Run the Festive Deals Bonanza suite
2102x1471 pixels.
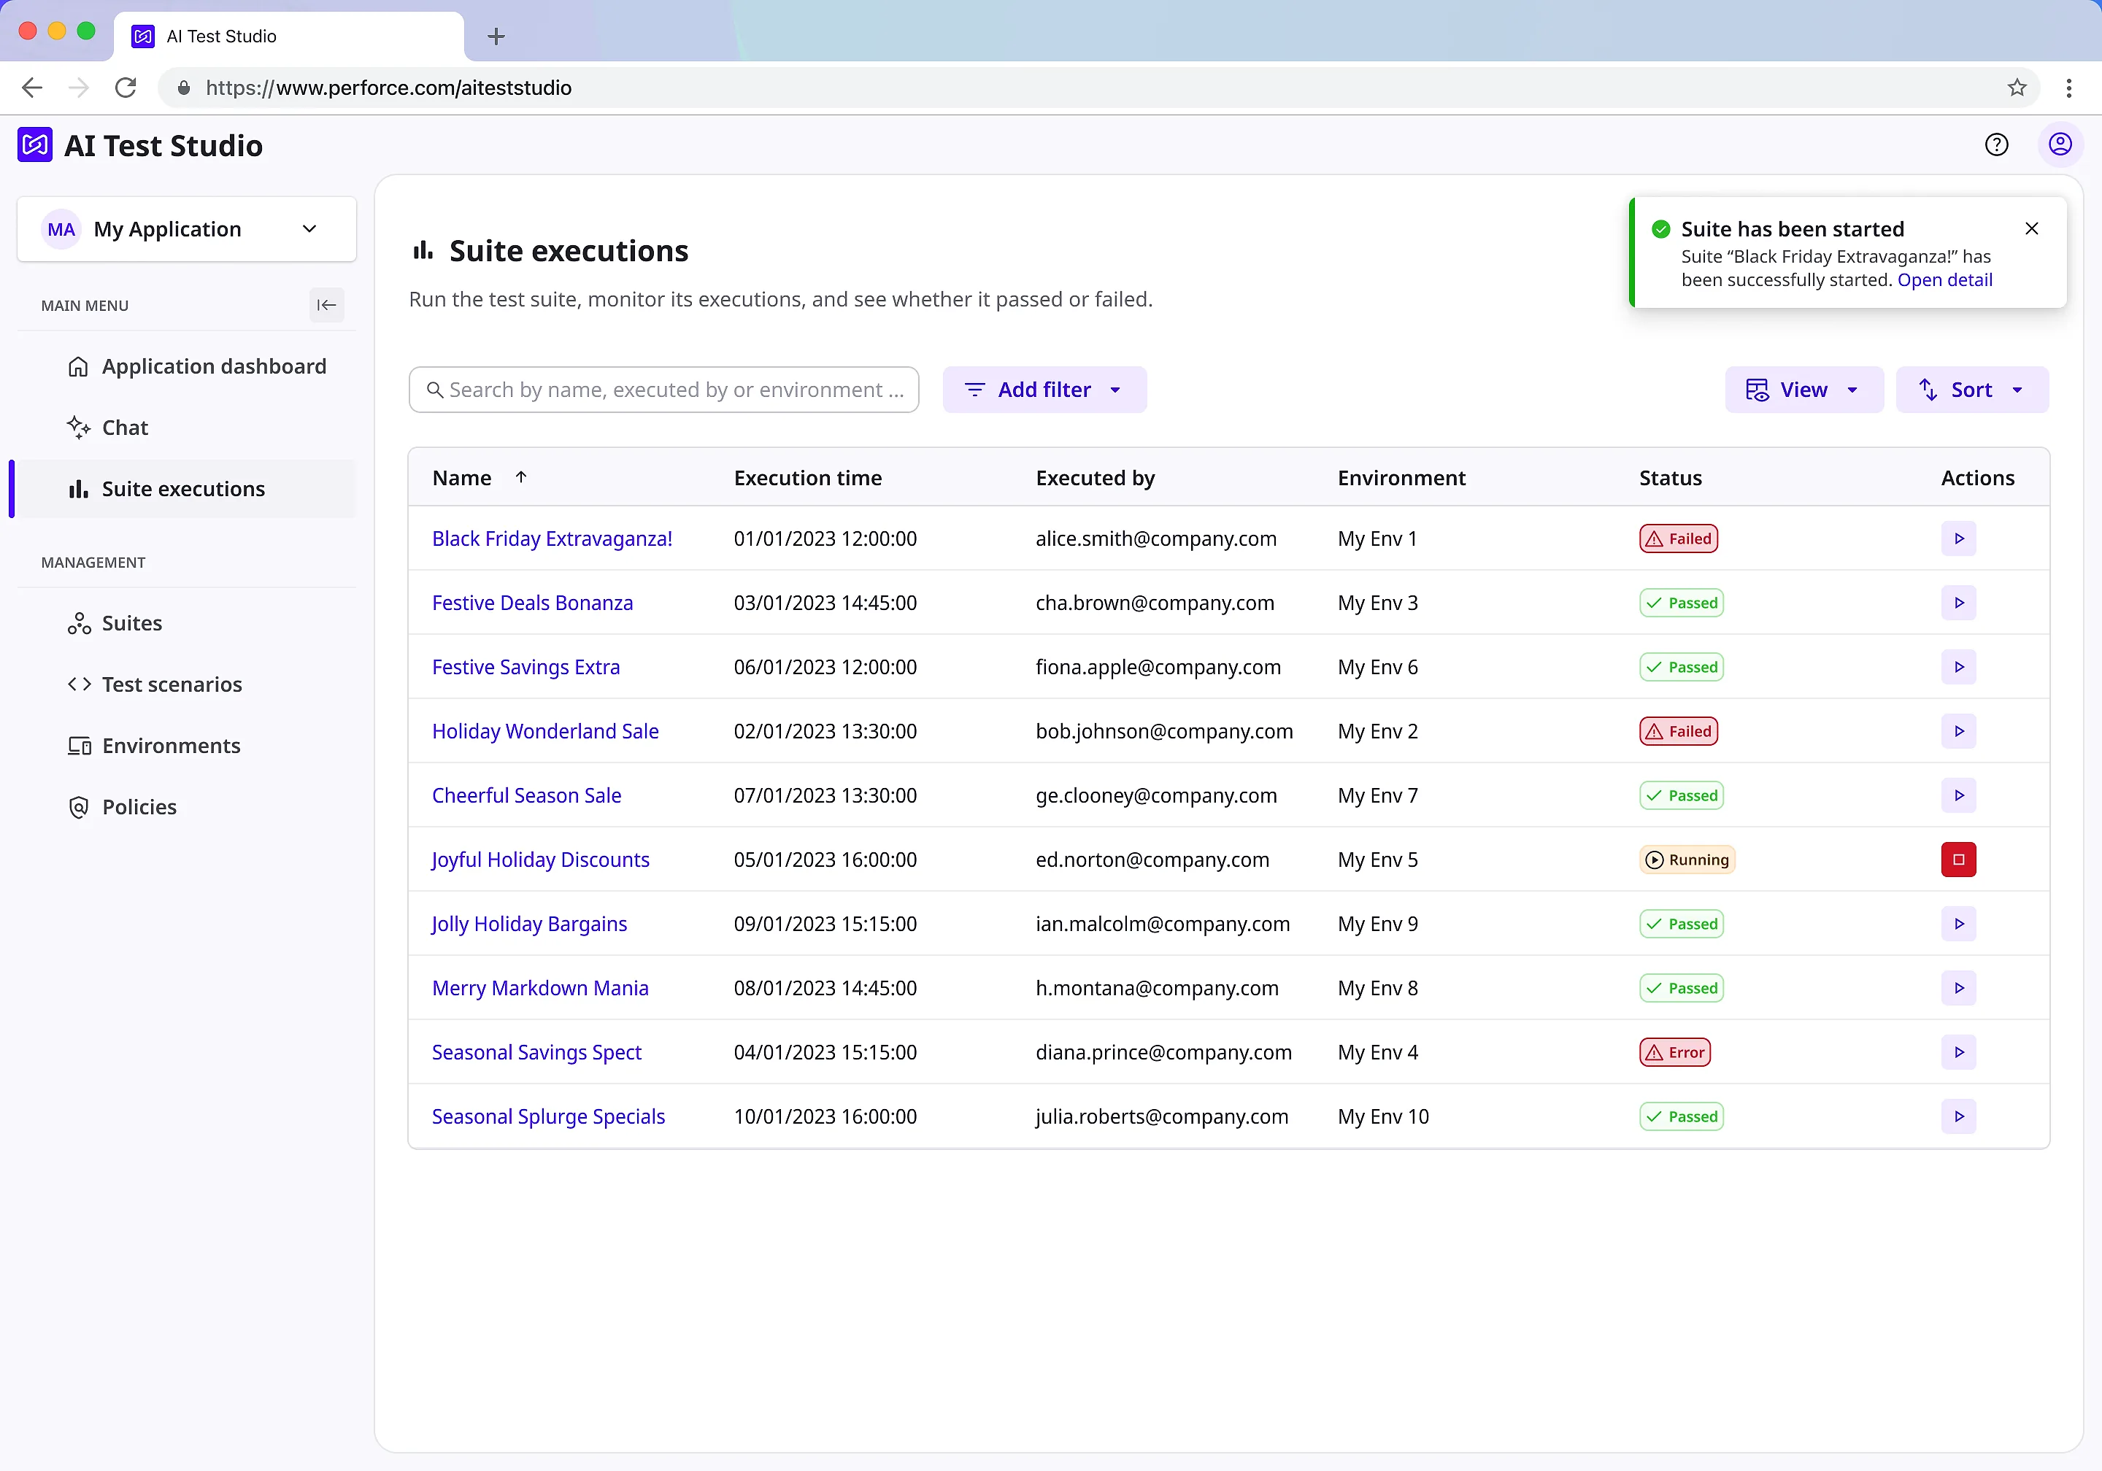(1958, 602)
